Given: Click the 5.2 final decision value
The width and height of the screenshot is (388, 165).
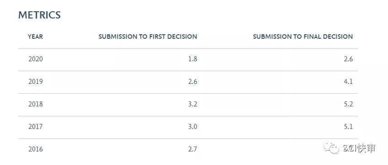Looking at the screenshot, I should pyautogui.click(x=349, y=104).
